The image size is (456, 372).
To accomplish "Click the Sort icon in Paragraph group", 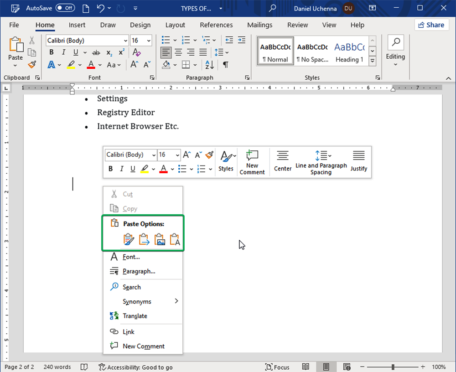I will pos(209,65).
